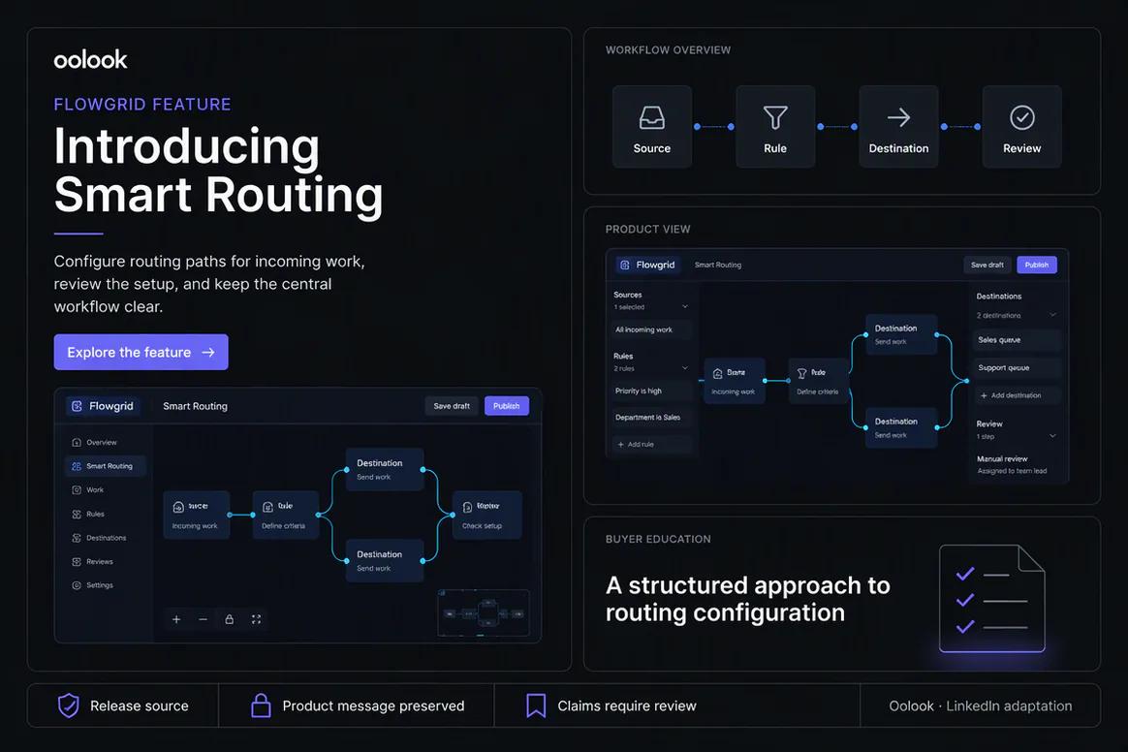
Task: Click the Add rule button
Action: coord(651,444)
